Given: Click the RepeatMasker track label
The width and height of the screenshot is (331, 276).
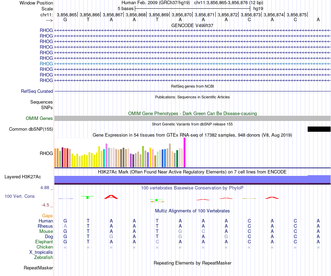Looking at the screenshot, I should pyautogui.click(x=38, y=268).
